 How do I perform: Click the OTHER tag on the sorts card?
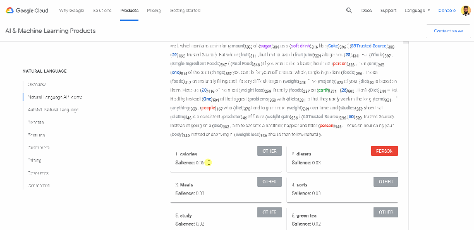pyautogui.click(x=386, y=182)
